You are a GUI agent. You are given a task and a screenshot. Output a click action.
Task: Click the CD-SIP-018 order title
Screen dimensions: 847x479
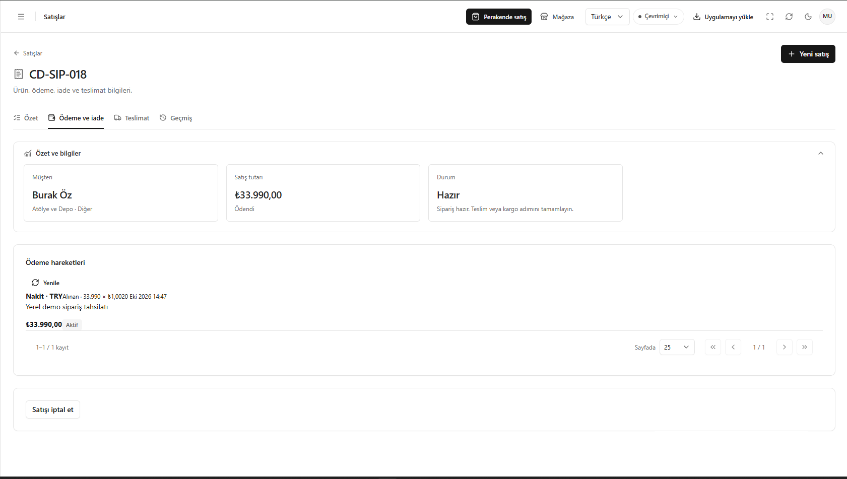coord(58,74)
